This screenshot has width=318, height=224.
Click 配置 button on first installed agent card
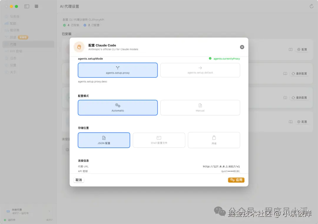coord(302,49)
